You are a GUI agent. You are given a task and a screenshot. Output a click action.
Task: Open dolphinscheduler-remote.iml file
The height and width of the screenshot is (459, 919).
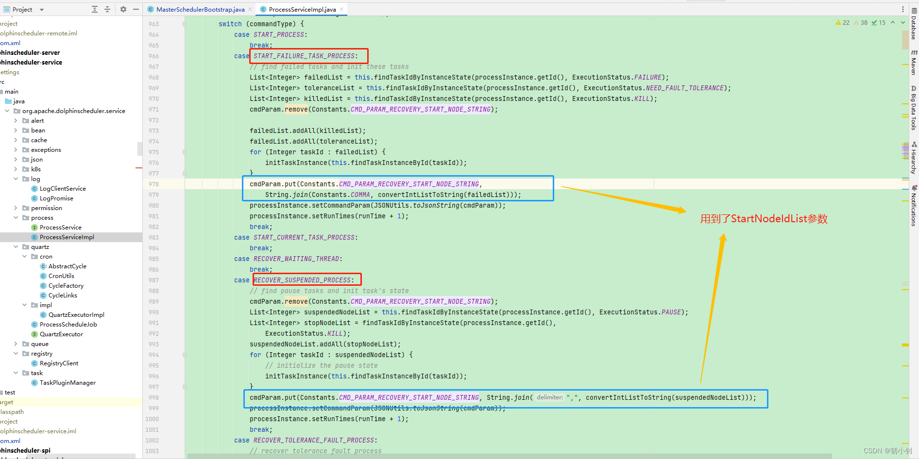[39, 33]
